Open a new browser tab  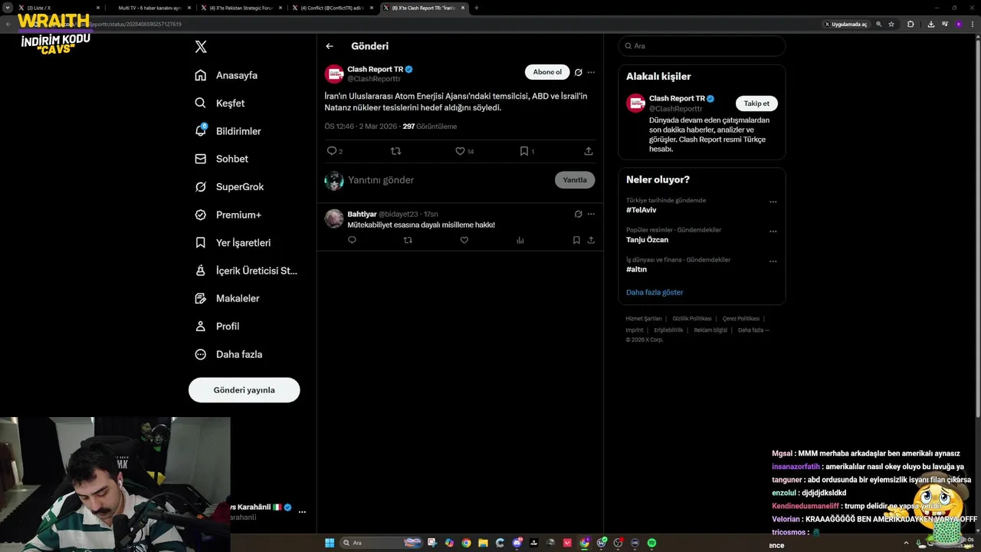(x=477, y=8)
